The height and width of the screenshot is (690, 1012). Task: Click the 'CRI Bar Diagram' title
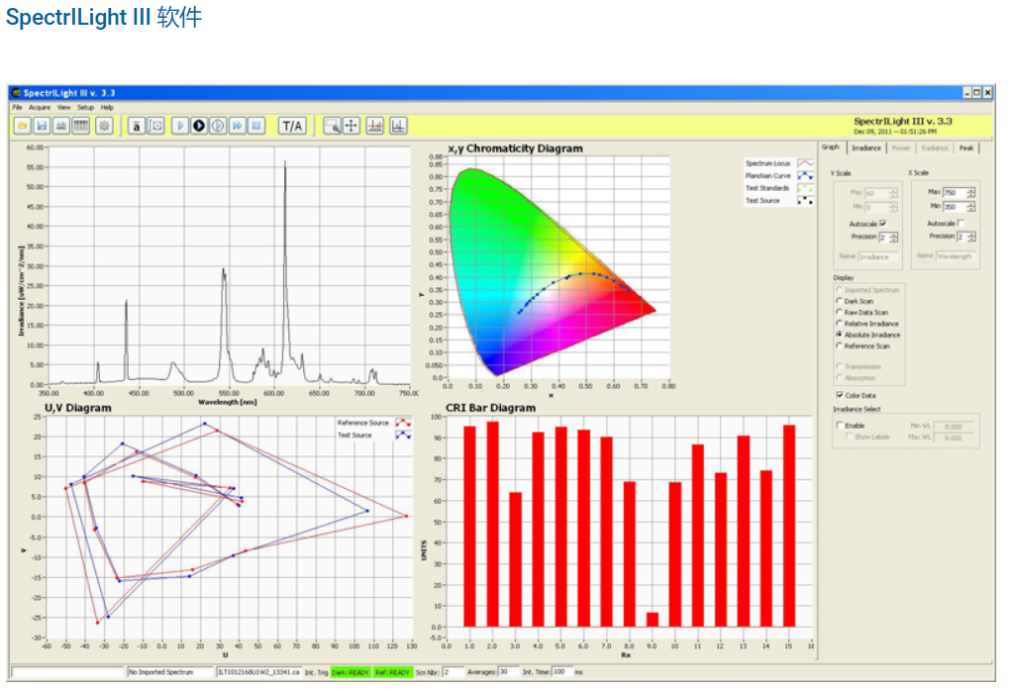click(490, 408)
